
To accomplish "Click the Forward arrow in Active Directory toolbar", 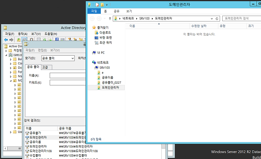I will pyautogui.click(x=11, y=40).
